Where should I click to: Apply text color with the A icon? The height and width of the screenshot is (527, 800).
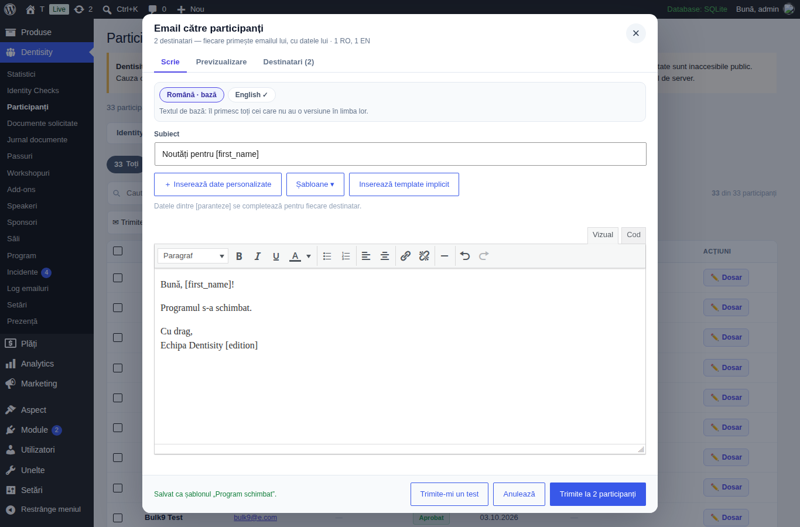click(295, 256)
